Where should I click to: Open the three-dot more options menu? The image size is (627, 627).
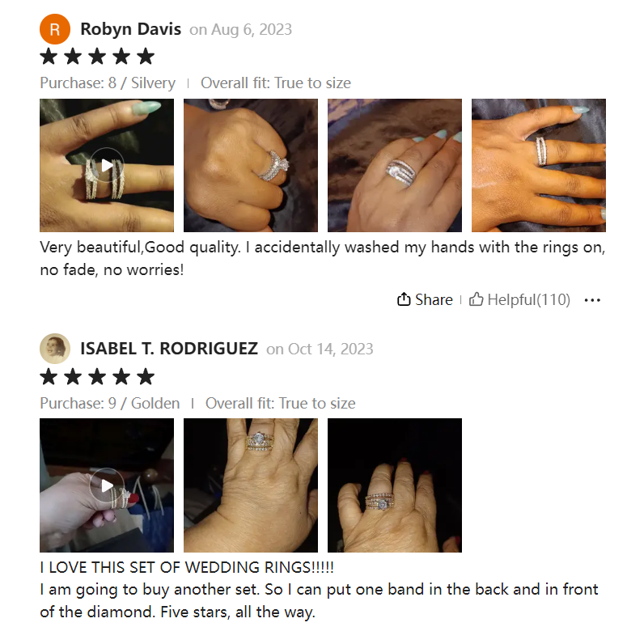click(592, 300)
